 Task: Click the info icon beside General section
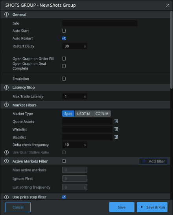coord(6,15)
